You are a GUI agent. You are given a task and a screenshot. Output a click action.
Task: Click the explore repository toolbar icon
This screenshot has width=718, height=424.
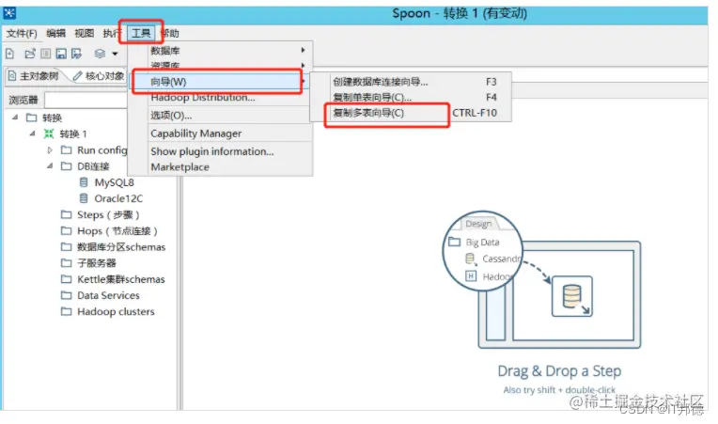[45, 54]
